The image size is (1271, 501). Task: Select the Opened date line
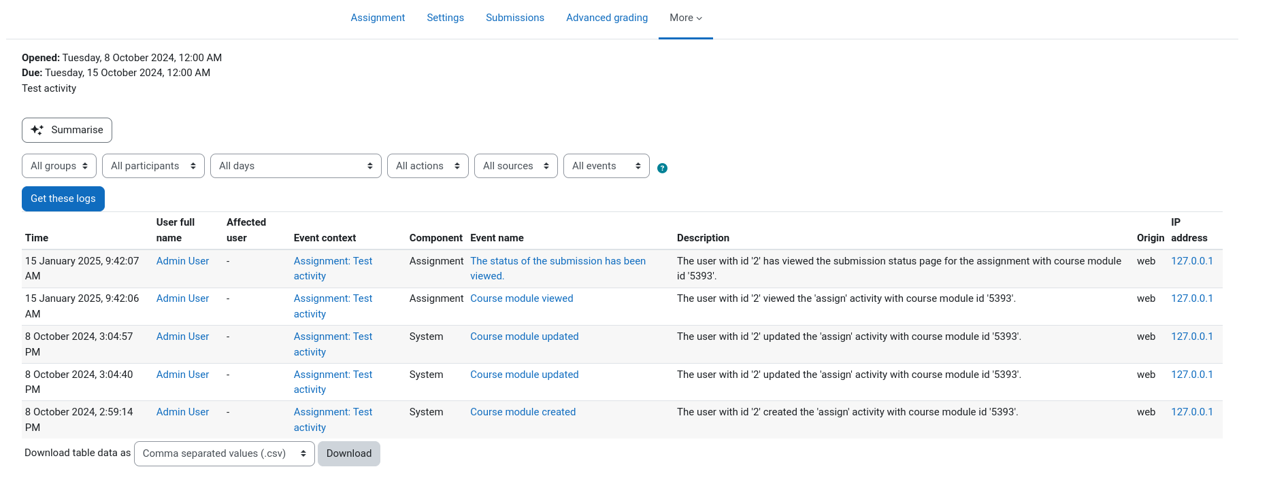[x=122, y=58]
